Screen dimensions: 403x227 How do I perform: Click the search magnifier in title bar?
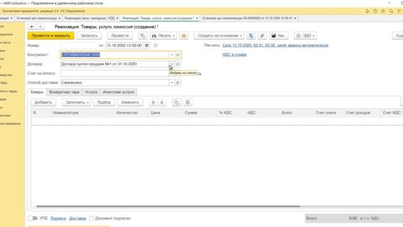(x=391, y=11)
